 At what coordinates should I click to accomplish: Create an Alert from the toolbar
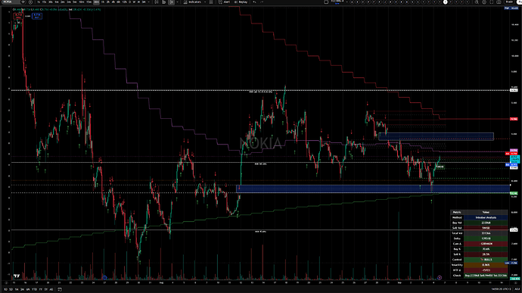pos(225,2)
